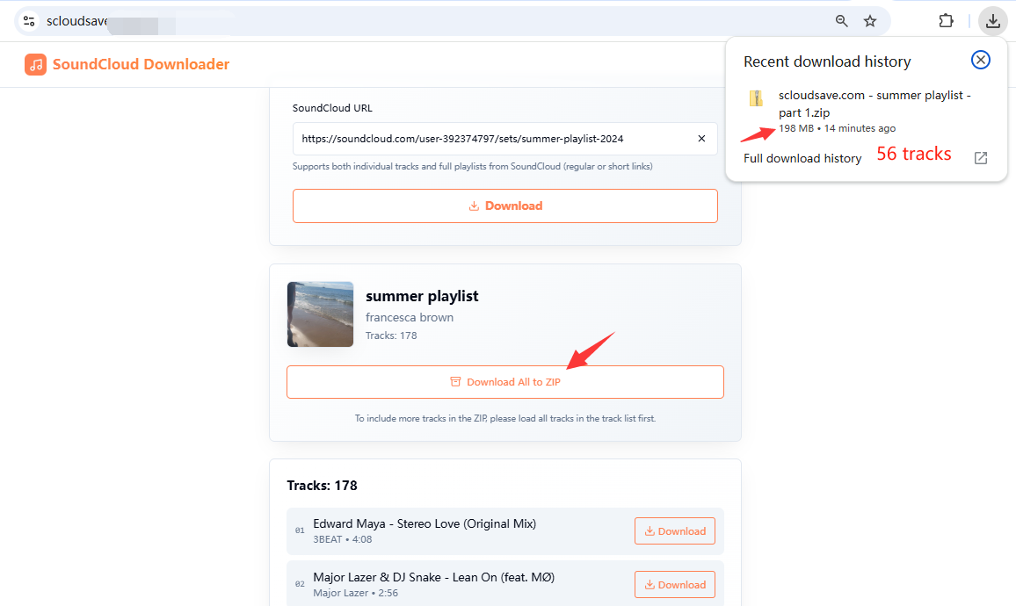
Task: Open the zoom magnifier icon in address bar
Action: pos(841,21)
